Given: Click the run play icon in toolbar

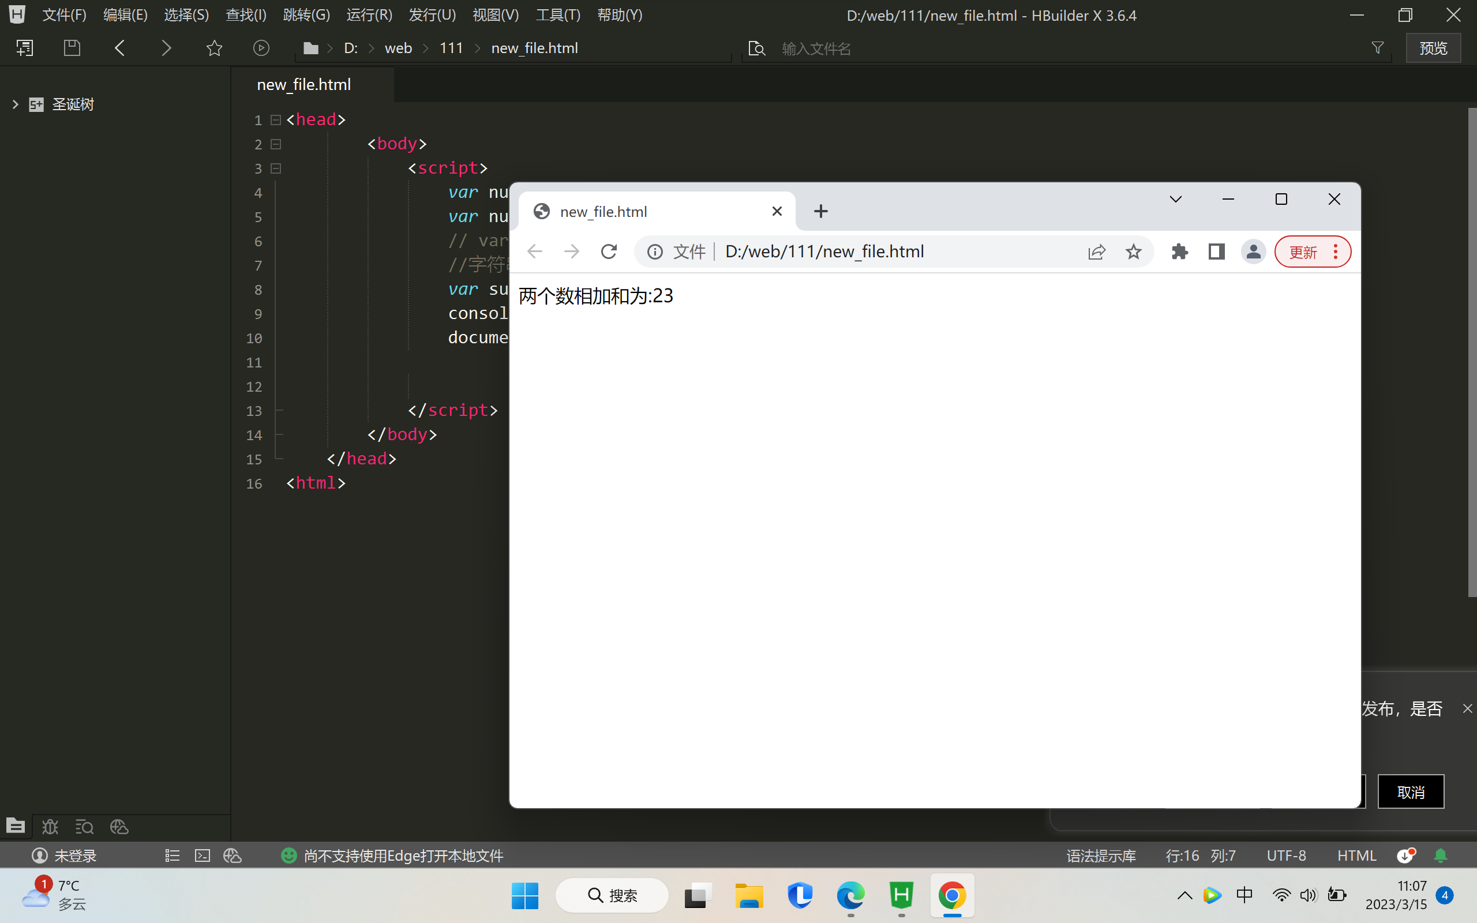Looking at the screenshot, I should 261,48.
